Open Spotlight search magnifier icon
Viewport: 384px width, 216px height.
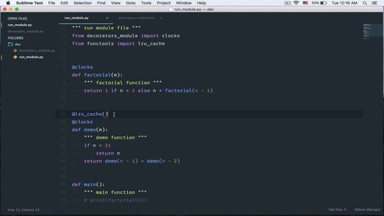[x=365, y=3]
